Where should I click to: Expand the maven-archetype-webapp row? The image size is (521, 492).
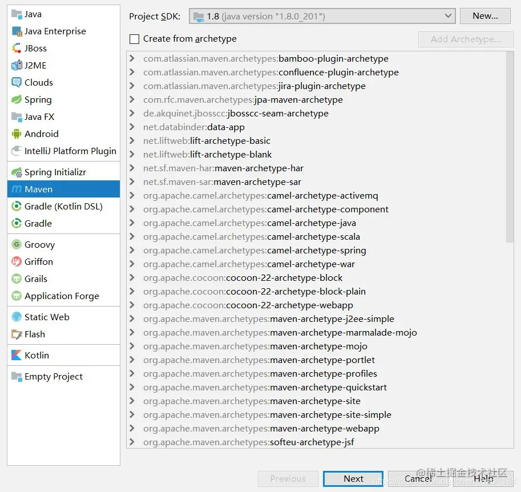coord(132,428)
